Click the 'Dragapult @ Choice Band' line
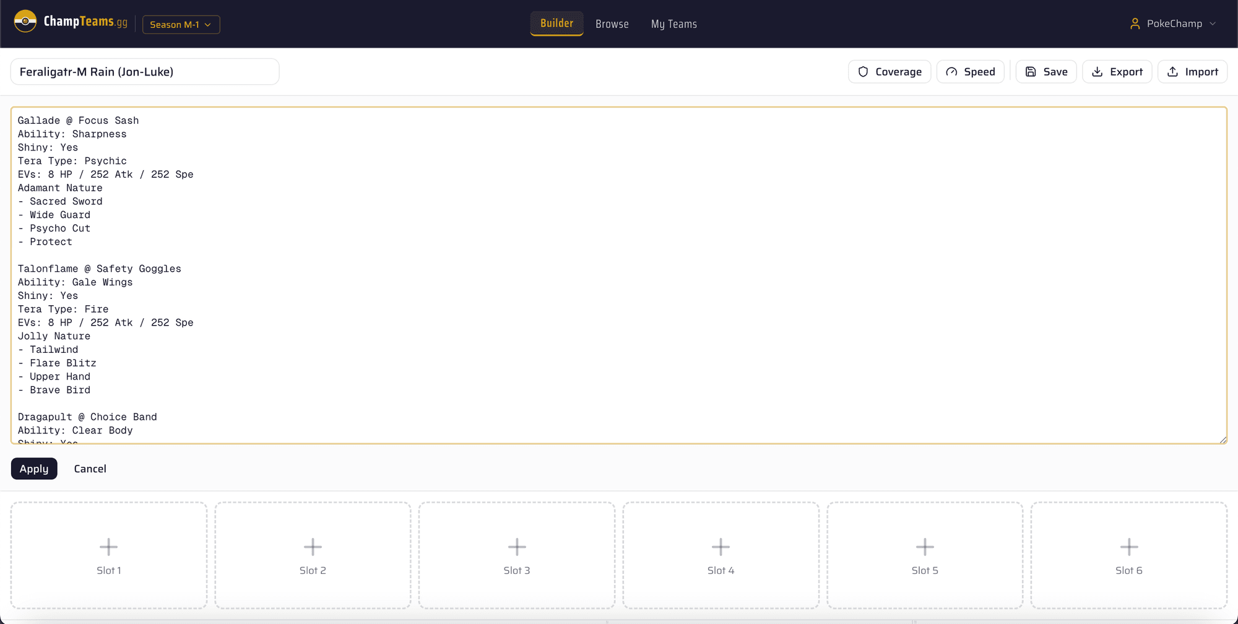1238x624 pixels. point(87,417)
